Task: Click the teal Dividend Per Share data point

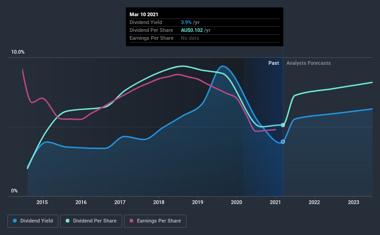Action: (x=283, y=125)
